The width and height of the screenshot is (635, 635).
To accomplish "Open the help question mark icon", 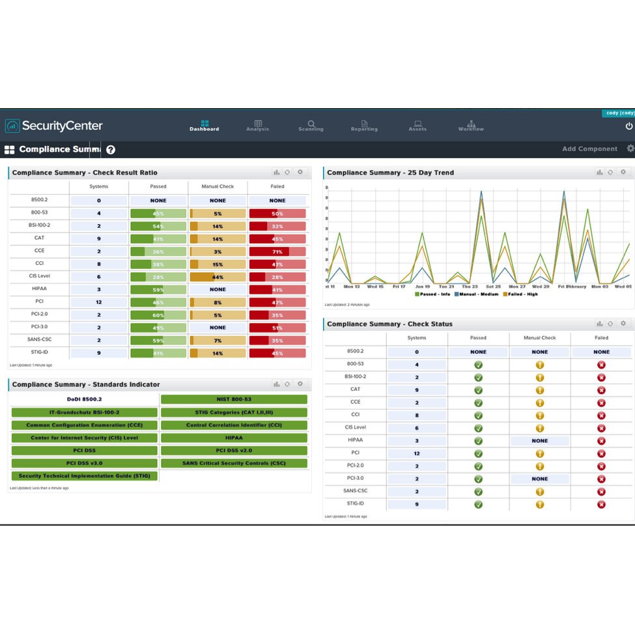I will [x=111, y=150].
